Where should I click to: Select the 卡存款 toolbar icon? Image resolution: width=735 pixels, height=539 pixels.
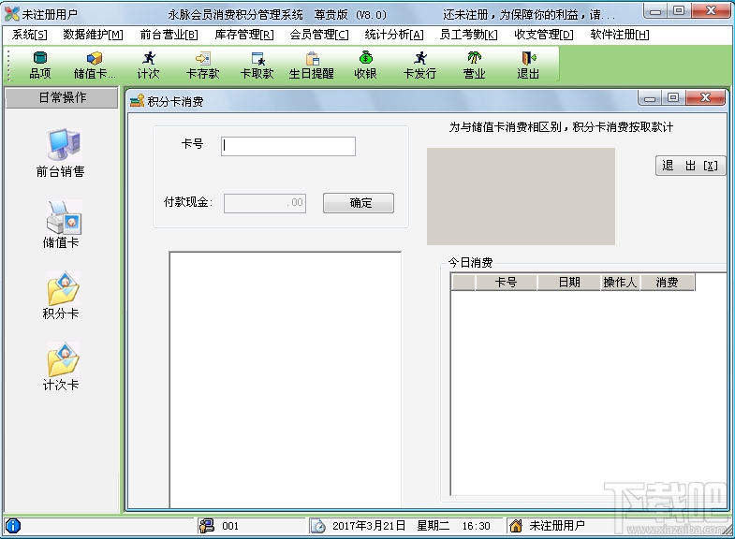202,66
